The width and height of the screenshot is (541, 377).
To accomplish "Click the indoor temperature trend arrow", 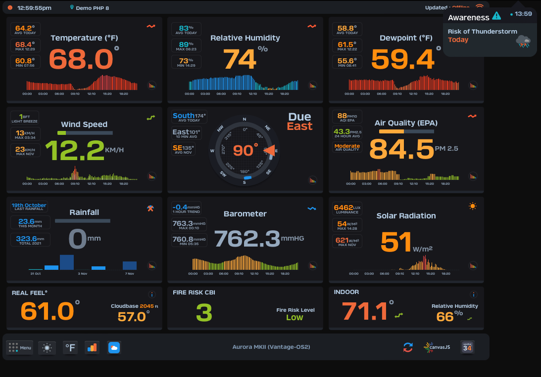I will tap(399, 315).
